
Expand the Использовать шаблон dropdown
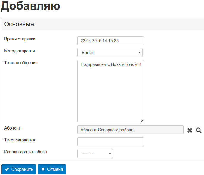[95, 154]
